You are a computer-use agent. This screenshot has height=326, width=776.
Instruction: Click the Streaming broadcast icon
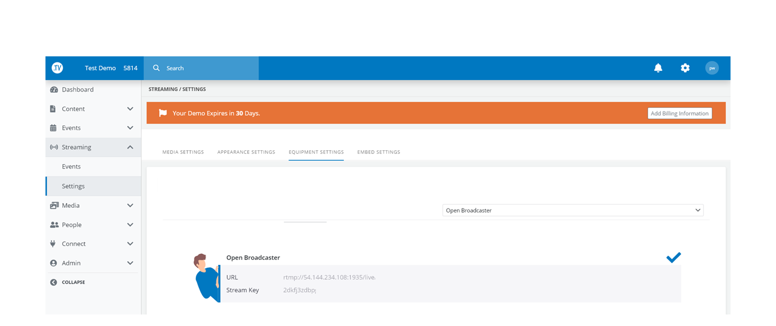[x=53, y=147]
